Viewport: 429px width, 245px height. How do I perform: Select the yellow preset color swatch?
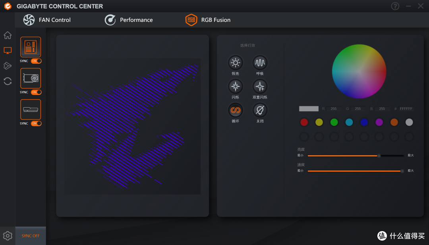(x=319, y=122)
